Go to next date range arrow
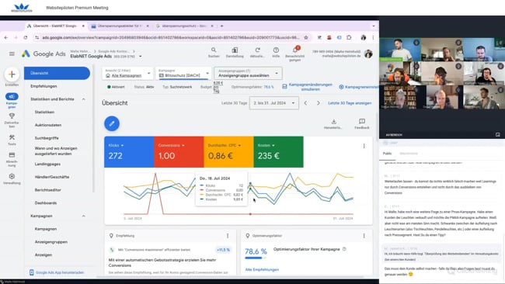The height and width of the screenshot is (284, 505). 319,103
